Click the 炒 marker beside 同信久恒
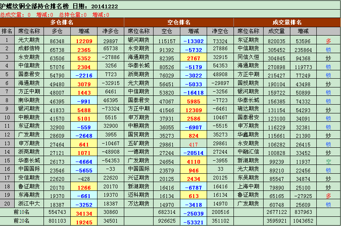 click(x=328, y=58)
